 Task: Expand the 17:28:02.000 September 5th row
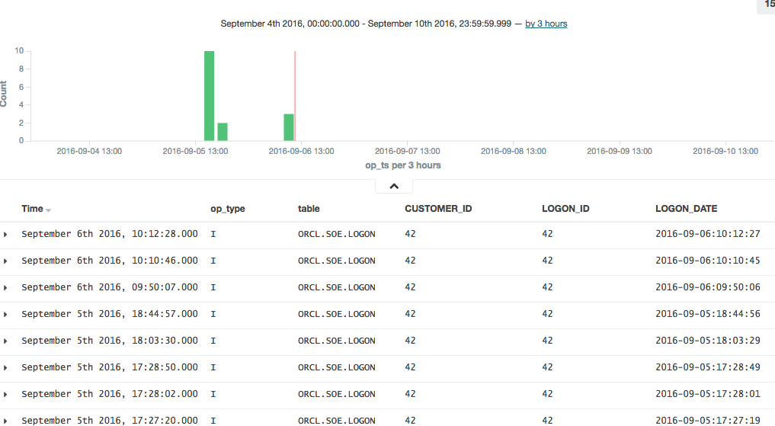[6, 395]
